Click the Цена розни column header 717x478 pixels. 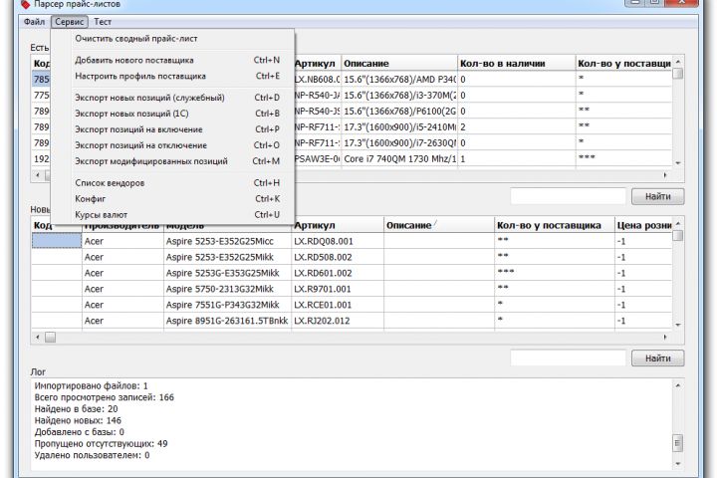643,225
